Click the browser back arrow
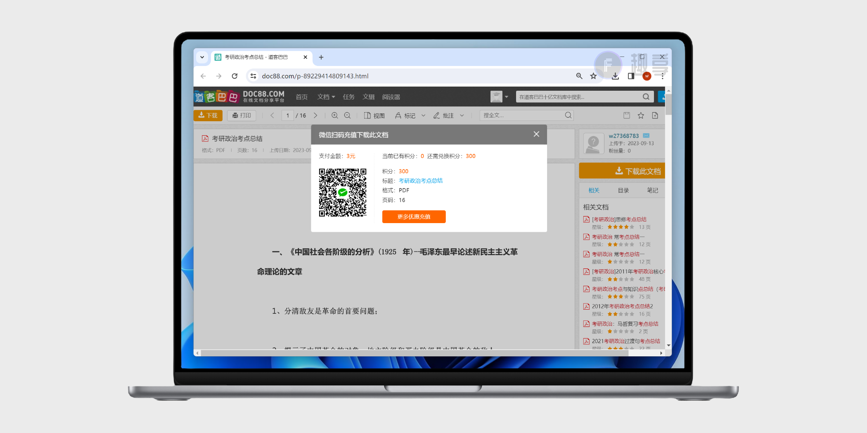The image size is (867, 433). point(203,76)
